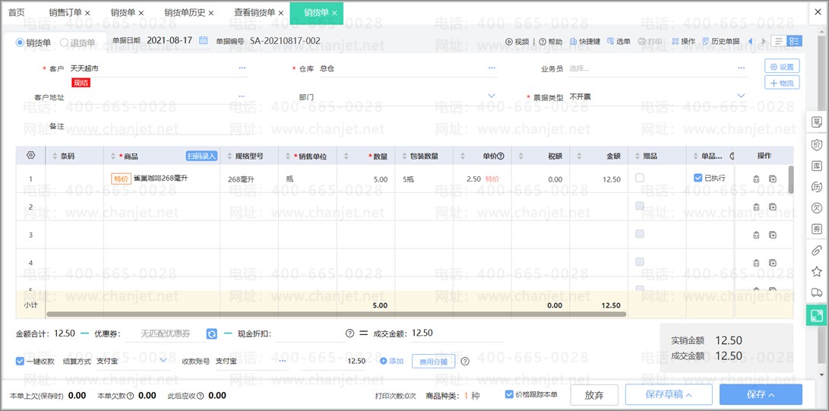Select the 退货单 radio button

pyautogui.click(x=65, y=43)
